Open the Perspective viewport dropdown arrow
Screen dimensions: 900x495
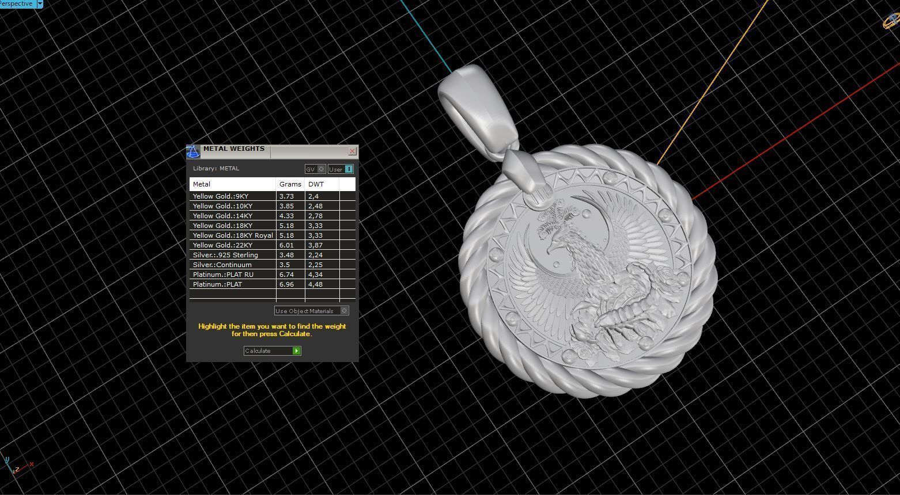click(x=40, y=3)
